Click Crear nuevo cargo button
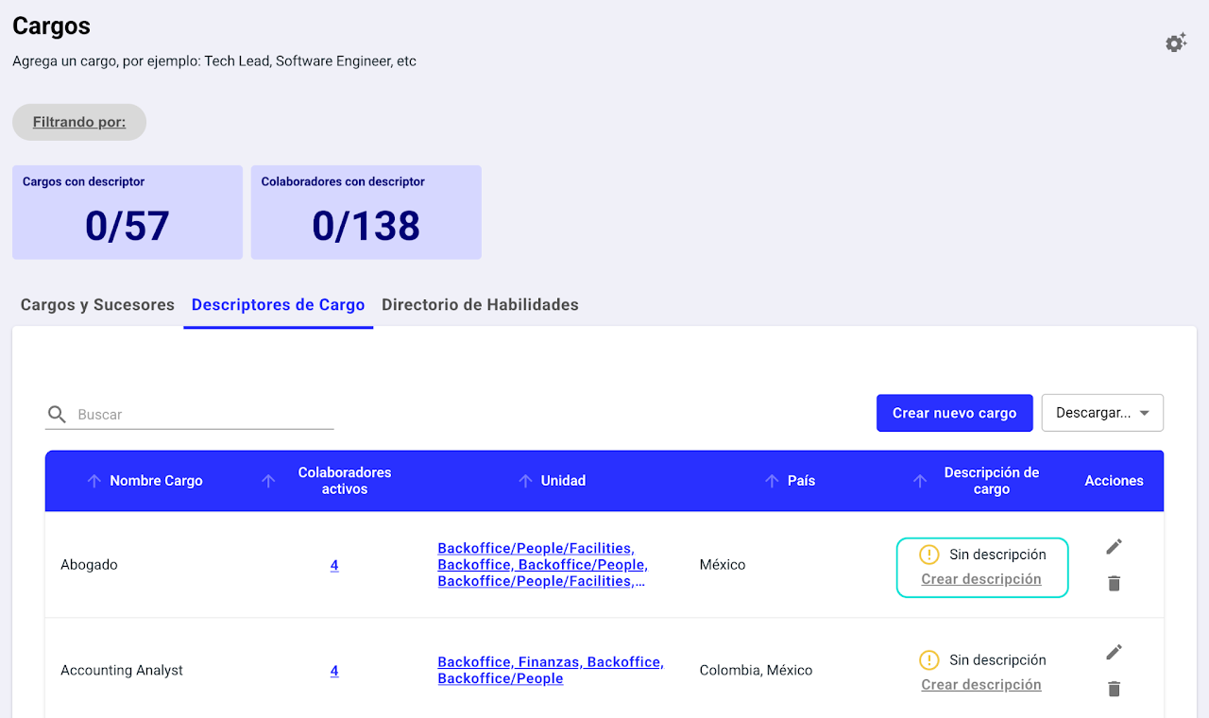The width and height of the screenshot is (1209, 718). (x=954, y=413)
